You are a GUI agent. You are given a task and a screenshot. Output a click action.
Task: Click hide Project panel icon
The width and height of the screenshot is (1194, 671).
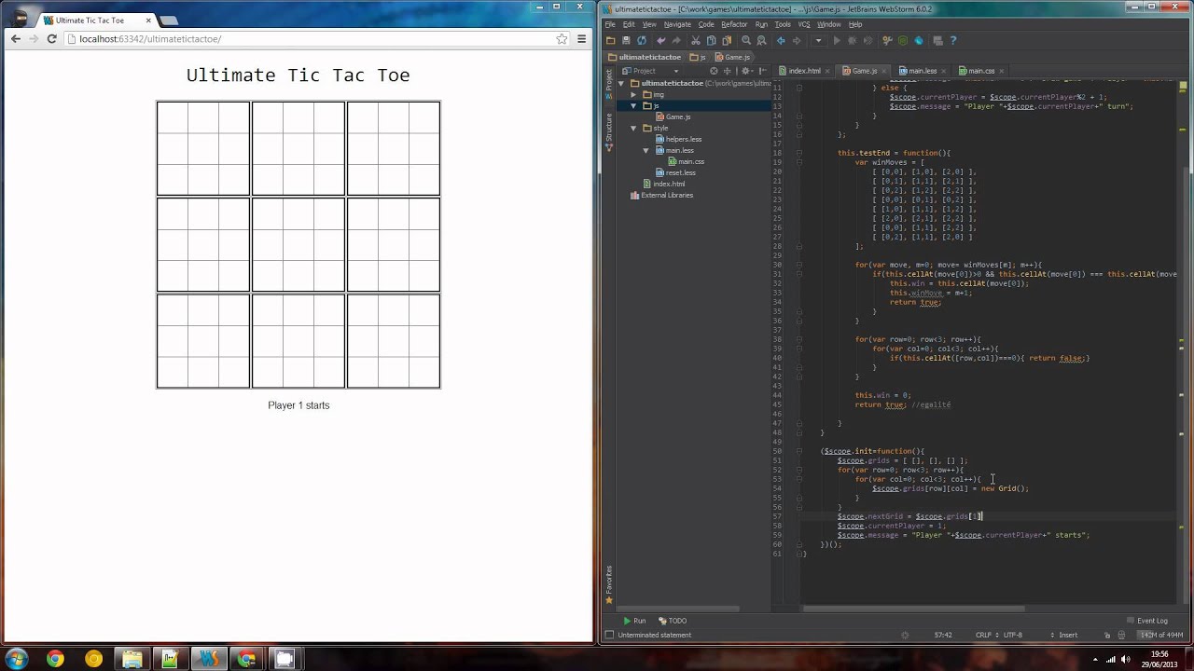(x=763, y=71)
